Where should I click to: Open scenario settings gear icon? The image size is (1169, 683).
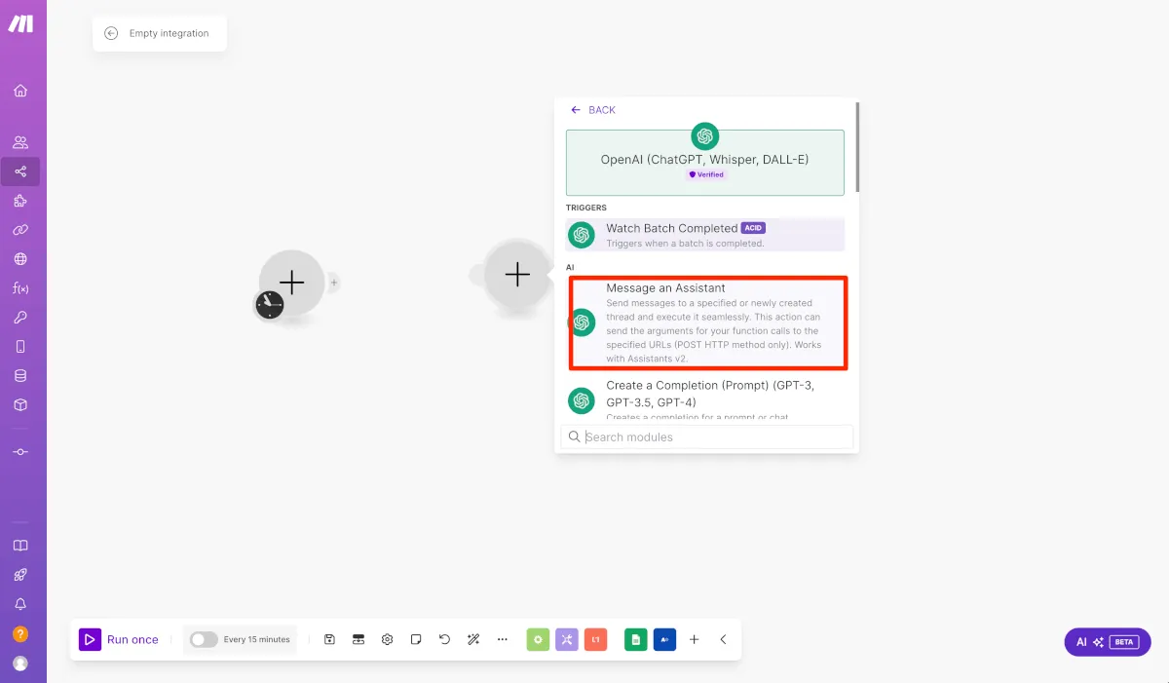387,639
